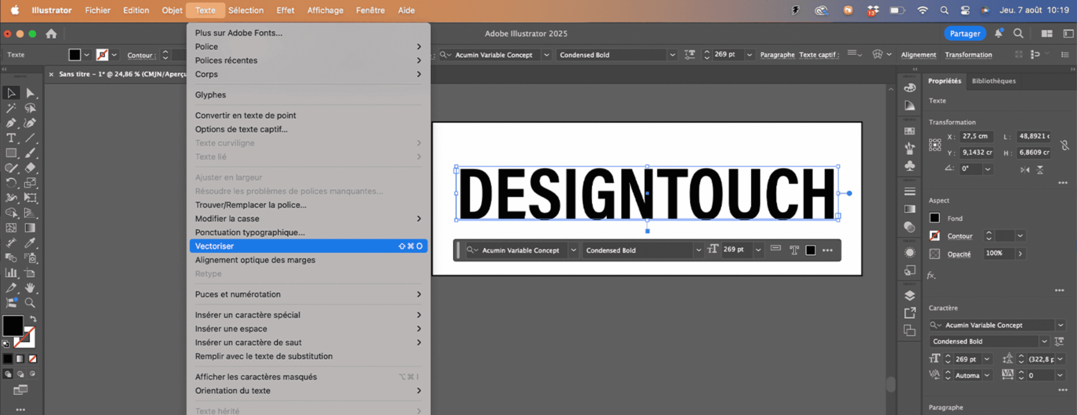Open the Police submenu
Screen dimensions: 1077x415
(x=309, y=46)
